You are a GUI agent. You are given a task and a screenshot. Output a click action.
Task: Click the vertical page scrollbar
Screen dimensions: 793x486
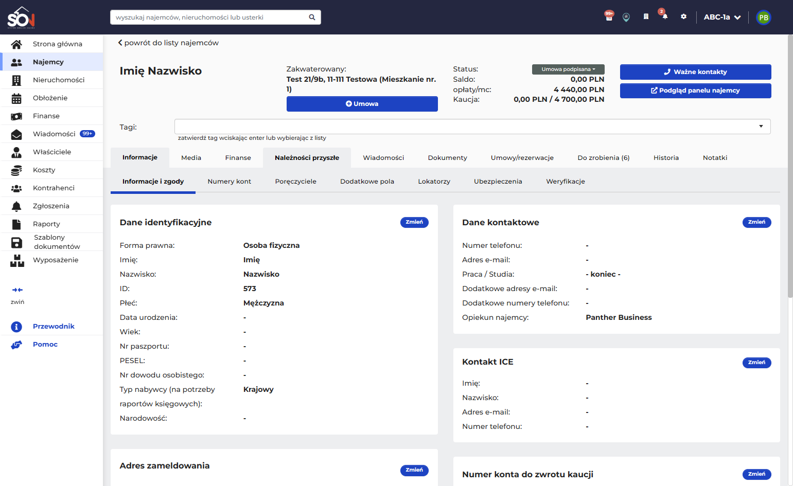(790, 166)
